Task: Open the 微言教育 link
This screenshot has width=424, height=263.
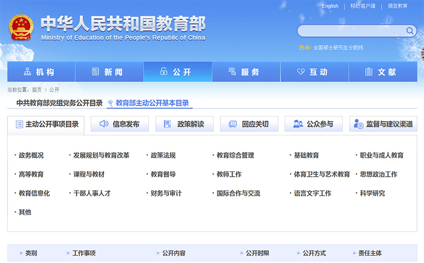Action: click(x=397, y=6)
